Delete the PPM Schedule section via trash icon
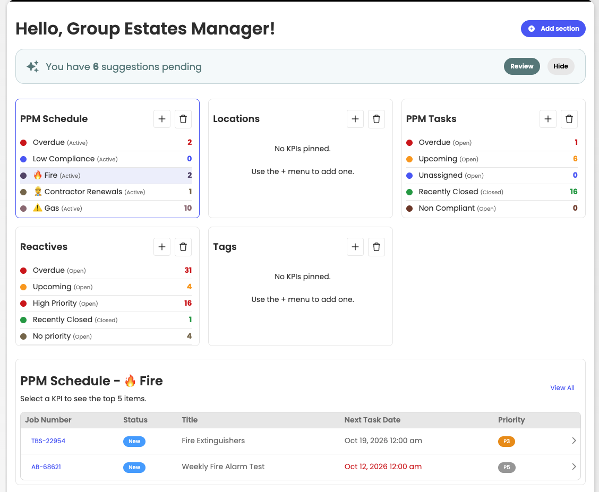599x492 pixels. (x=183, y=119)
